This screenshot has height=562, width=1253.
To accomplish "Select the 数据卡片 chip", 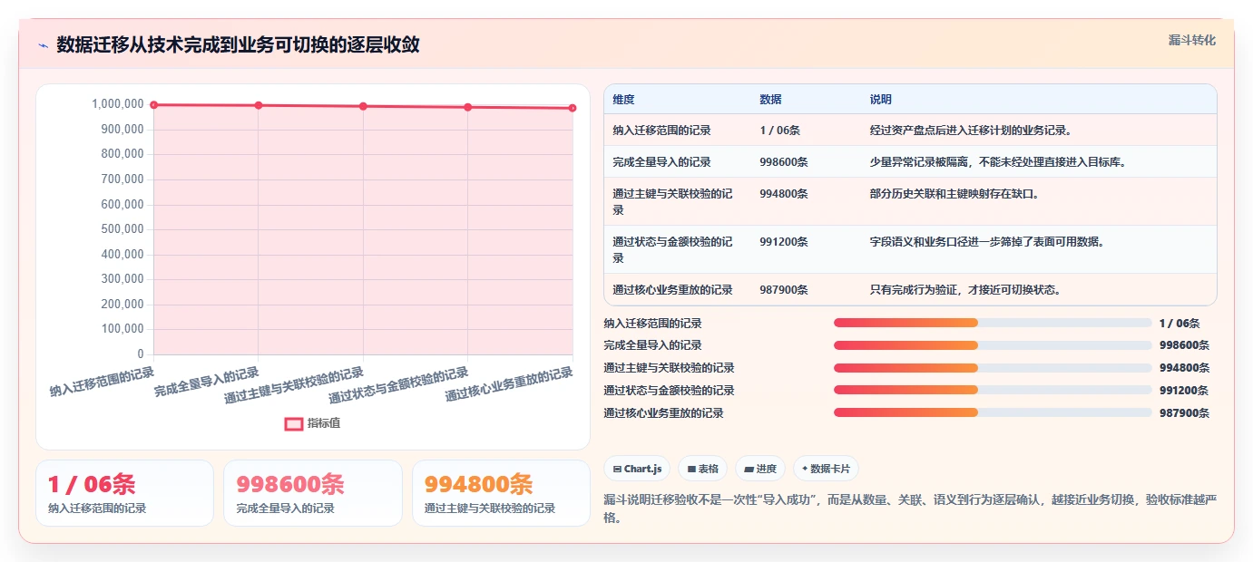I will coord(826,469).
